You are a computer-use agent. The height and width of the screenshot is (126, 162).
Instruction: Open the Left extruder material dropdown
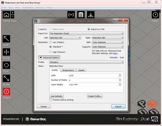65,38
